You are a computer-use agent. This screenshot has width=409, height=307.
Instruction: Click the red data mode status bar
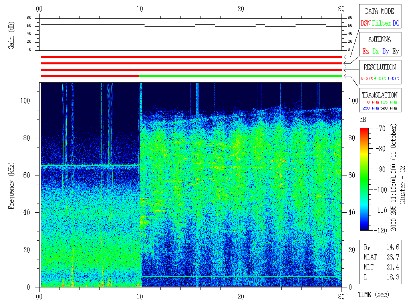pos(191,57)
